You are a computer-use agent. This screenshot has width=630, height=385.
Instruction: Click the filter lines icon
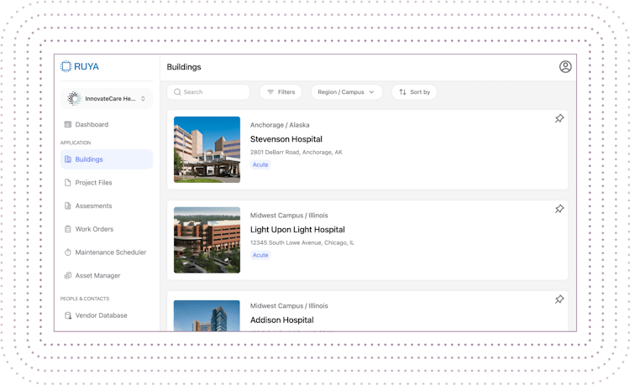tap(270, 91)
